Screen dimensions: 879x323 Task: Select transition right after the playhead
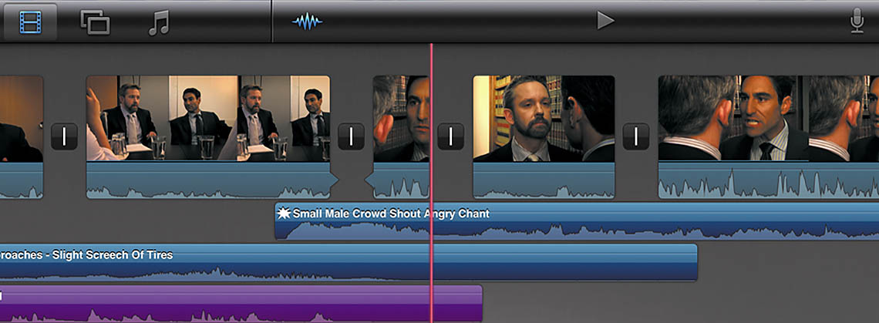pyautogui.click(x=451, y=136)
